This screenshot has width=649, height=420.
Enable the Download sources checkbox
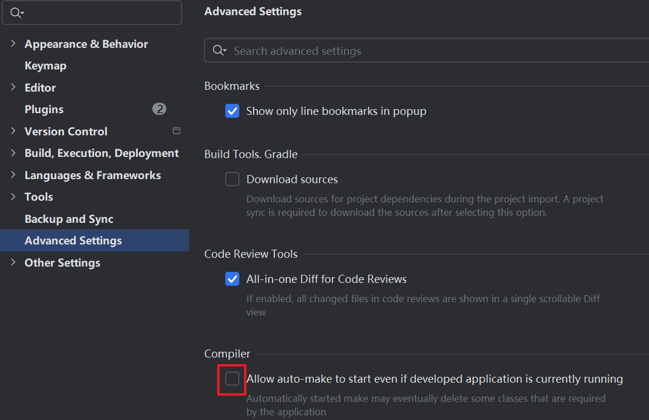pyautogui.click(x=232, y=179)
